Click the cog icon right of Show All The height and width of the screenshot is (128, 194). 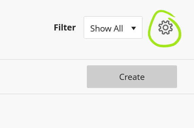(166, 27)
